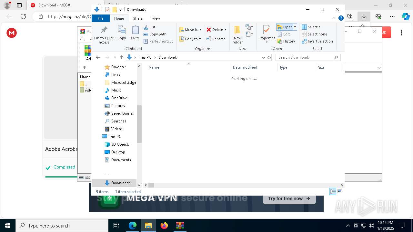
Task: Select all items in folder
Action: 312,27
